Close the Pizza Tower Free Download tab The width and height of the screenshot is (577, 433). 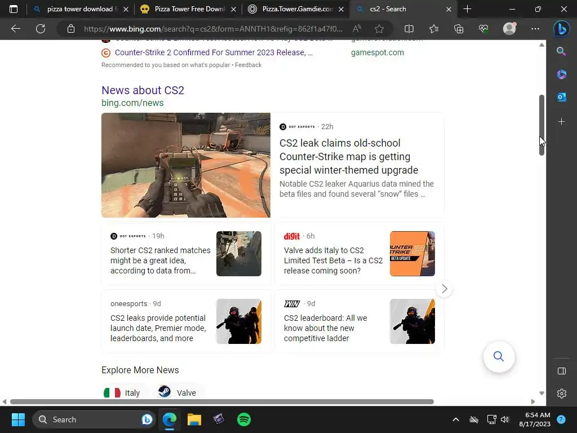point(233,9)
